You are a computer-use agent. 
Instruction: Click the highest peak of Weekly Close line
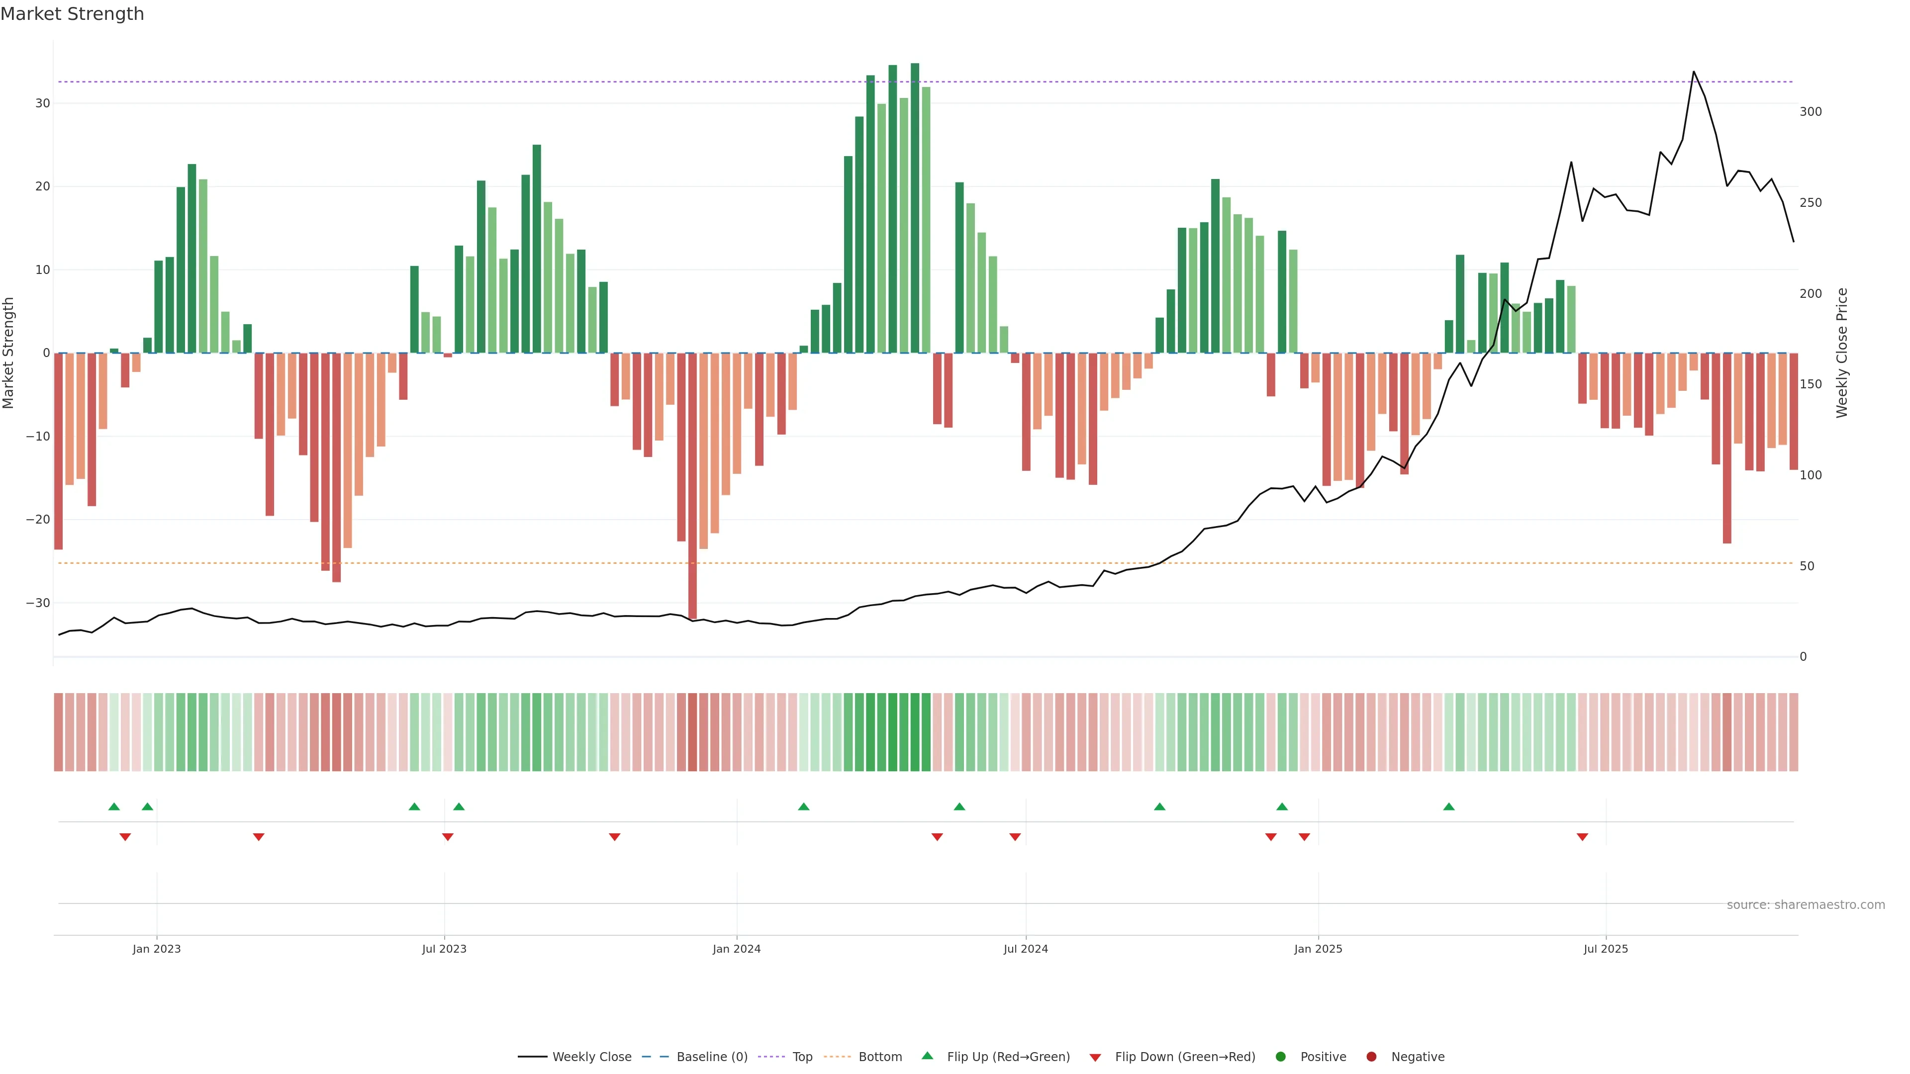[x=1694, y=72]
